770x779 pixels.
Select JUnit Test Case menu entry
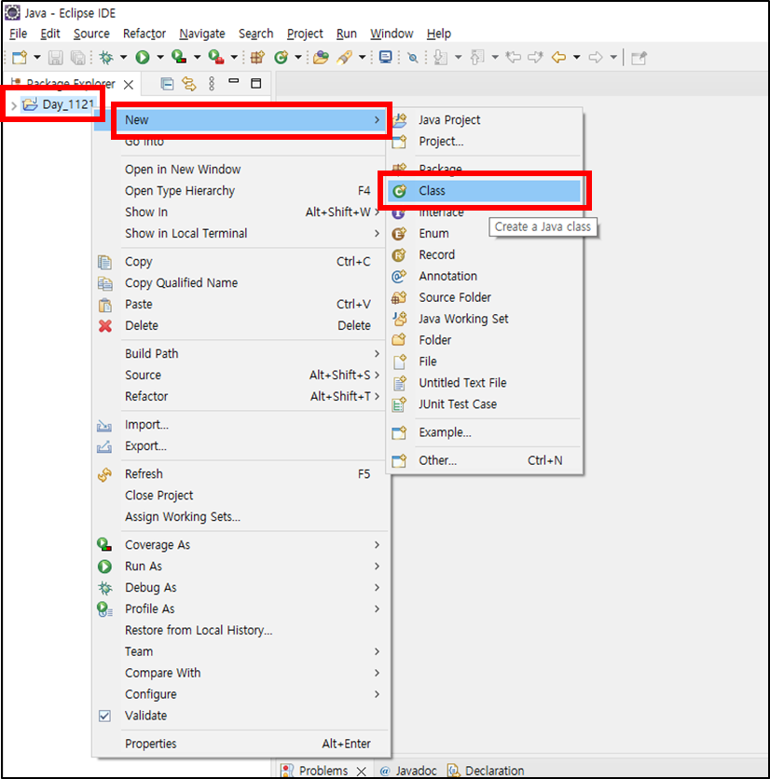(485, 403)
